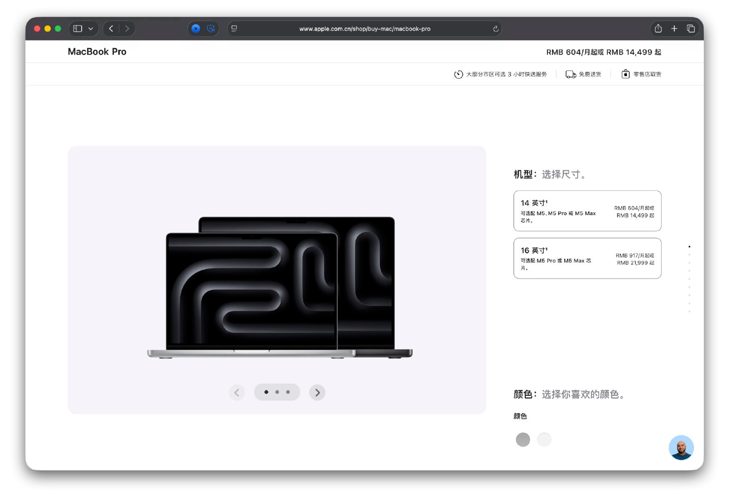This screenshot has height=504, width=729.
Task: Open the Share menu
Action: point(658,28)
